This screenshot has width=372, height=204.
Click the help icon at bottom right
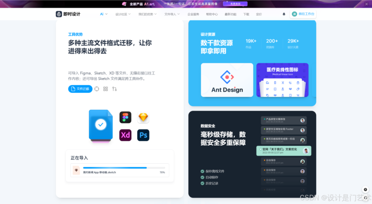point(365,190)
